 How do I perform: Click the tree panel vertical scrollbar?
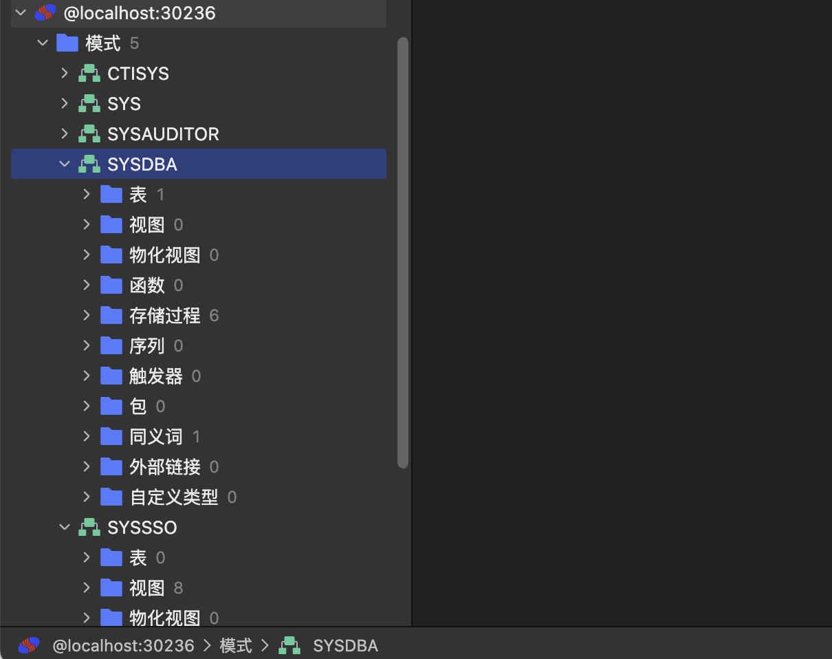tap(403, 253)
